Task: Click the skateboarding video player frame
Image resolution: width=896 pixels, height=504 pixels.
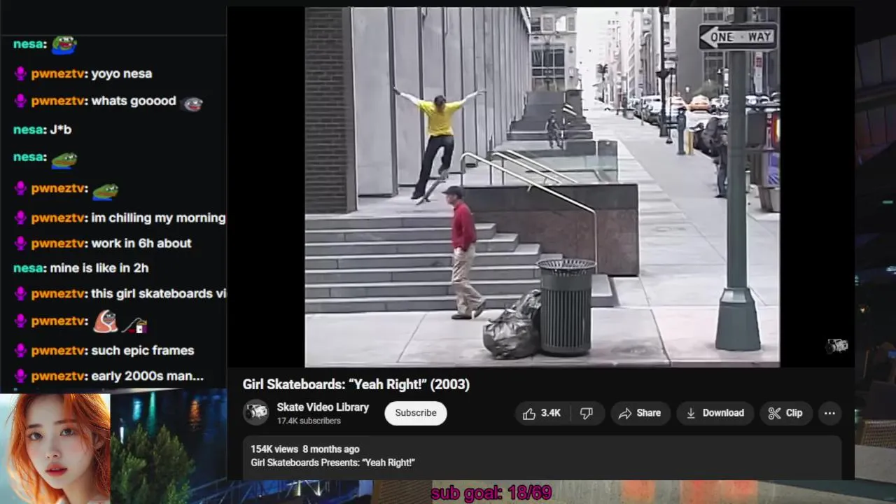Action: point(542,186)
